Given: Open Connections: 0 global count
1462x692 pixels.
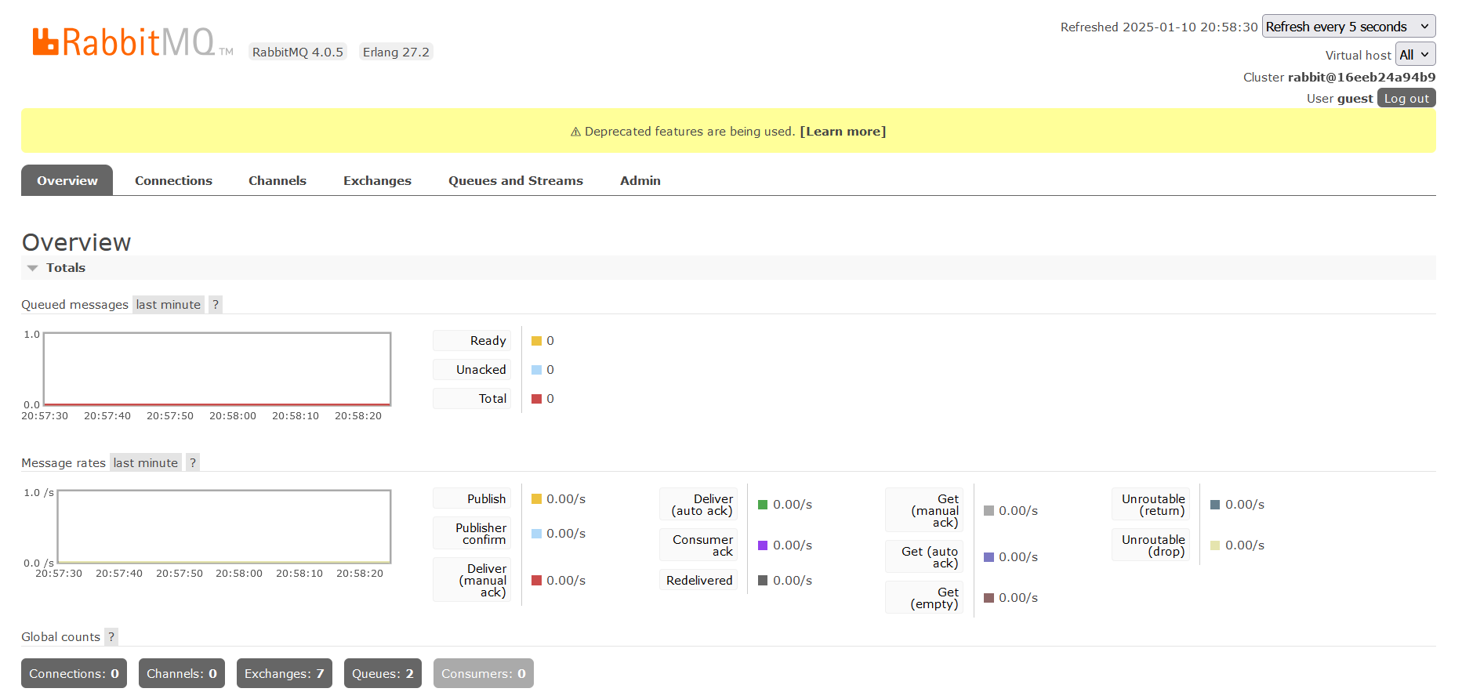Looking at the screenshot, I should point(74,674).
